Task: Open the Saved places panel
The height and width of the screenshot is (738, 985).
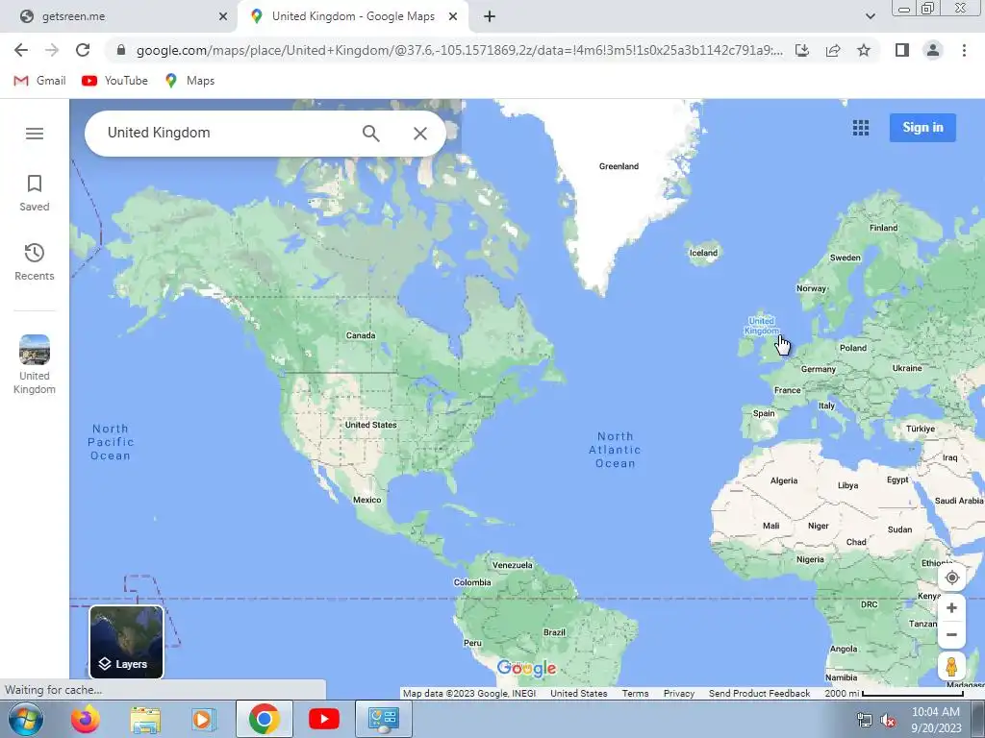Action: (35, 193)
